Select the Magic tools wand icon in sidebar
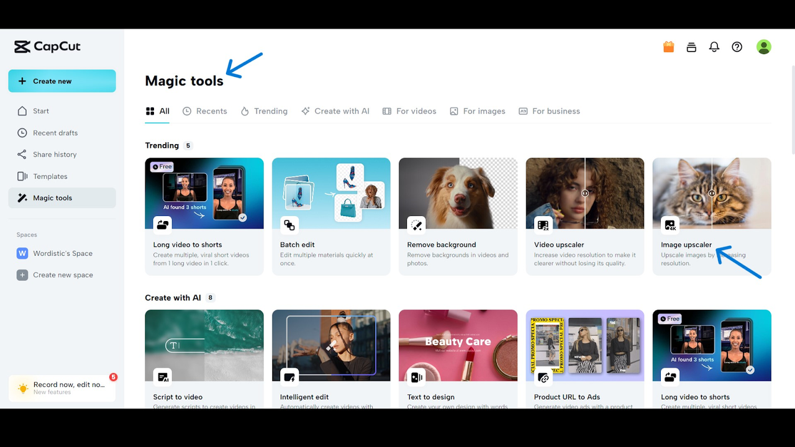 tap(22, 197)
